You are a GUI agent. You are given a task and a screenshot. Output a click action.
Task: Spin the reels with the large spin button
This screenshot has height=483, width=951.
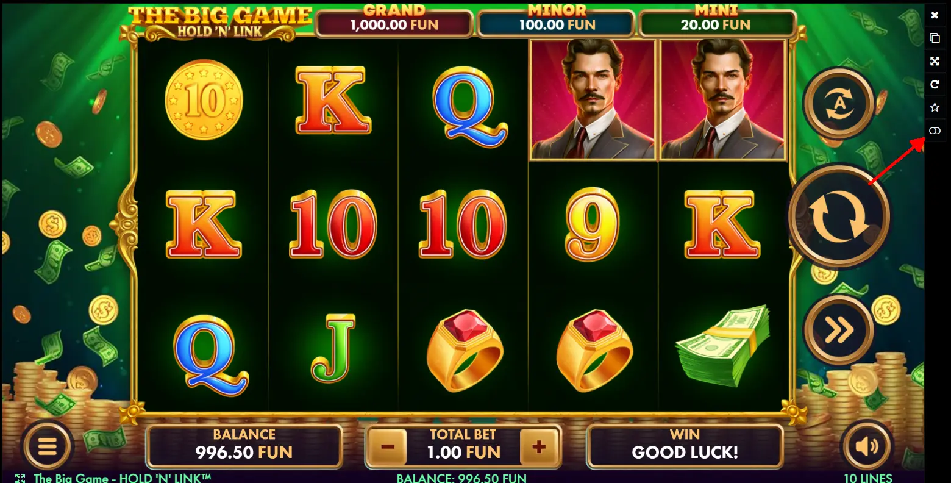pos(839,216)
